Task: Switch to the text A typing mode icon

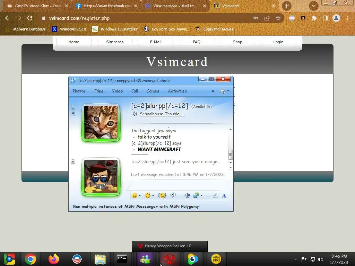Action: (x=224, y=196)
